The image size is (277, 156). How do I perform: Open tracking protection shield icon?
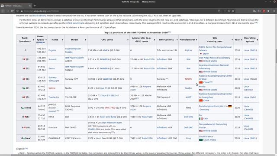(x=17, y=11)
